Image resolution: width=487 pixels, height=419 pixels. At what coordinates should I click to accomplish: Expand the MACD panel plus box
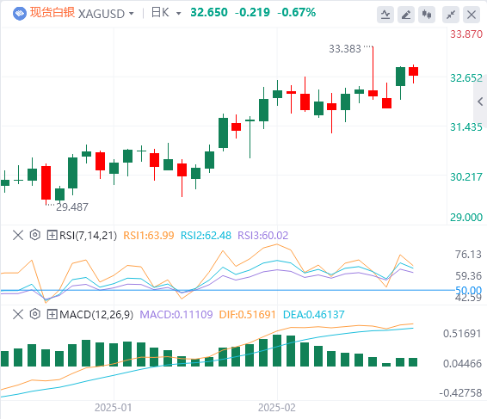(x=52, y=314)
